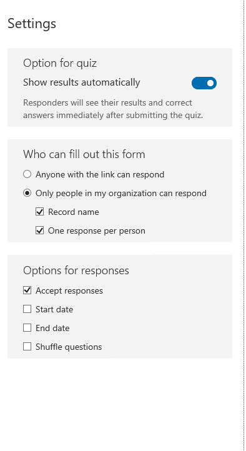Toggle off Show results automatically switch
Viewport: 246px width, 451px height.
204,83
